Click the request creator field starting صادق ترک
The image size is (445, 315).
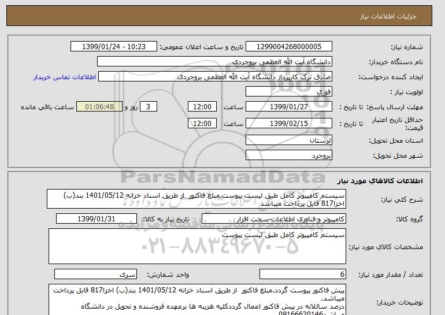coord(215,77)
